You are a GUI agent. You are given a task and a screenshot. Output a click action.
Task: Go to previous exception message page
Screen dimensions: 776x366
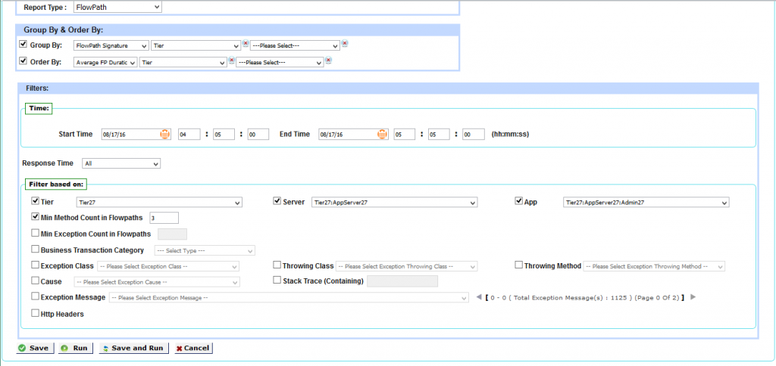click(477, 297)
